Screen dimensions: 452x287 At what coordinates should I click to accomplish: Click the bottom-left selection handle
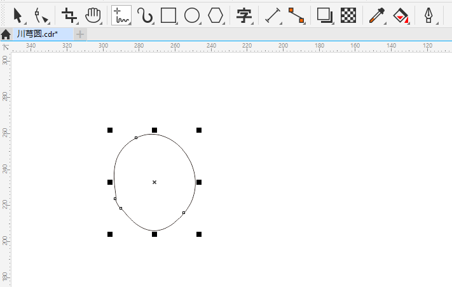coord(110,234)
